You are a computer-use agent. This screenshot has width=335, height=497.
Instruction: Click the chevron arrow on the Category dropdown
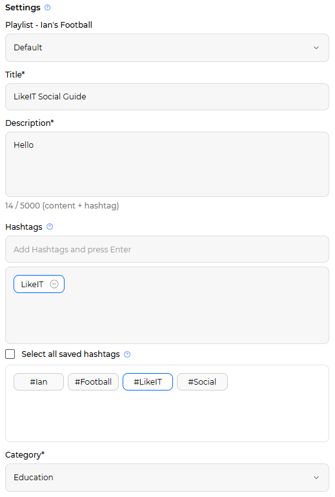316,478
